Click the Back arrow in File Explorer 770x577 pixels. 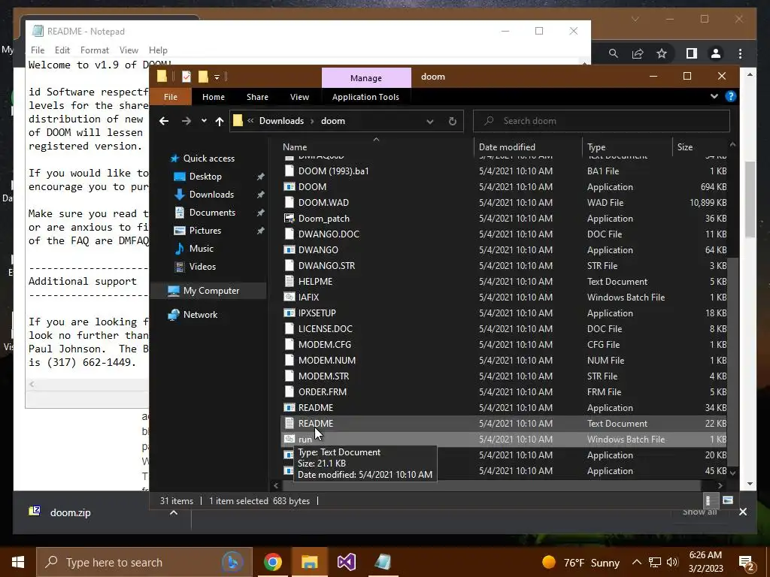tap(164, 121)
